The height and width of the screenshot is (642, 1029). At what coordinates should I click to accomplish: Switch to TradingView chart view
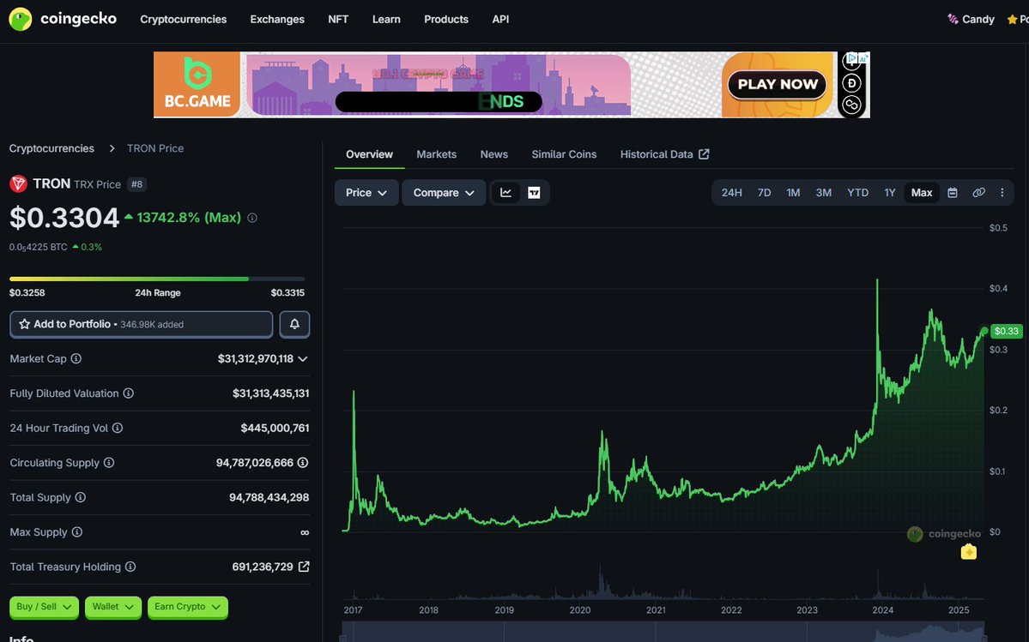click(534, 193)
